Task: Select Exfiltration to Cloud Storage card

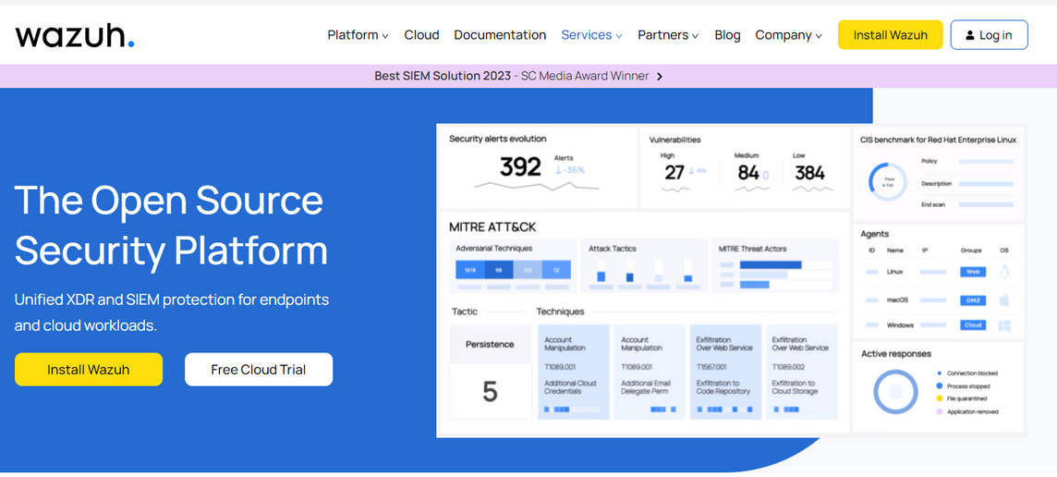Action: [x=801, y=372]
